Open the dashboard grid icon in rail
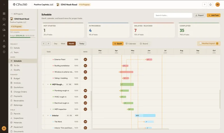 click(x=4, y=13)
